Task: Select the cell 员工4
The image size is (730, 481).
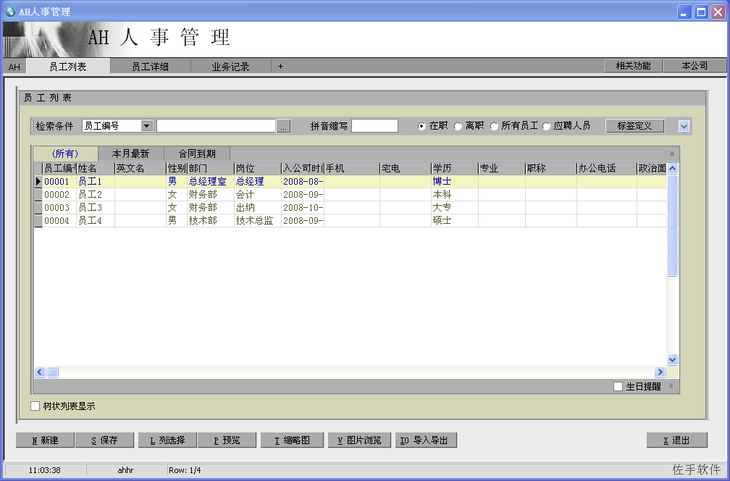Action: click(96, 221)
